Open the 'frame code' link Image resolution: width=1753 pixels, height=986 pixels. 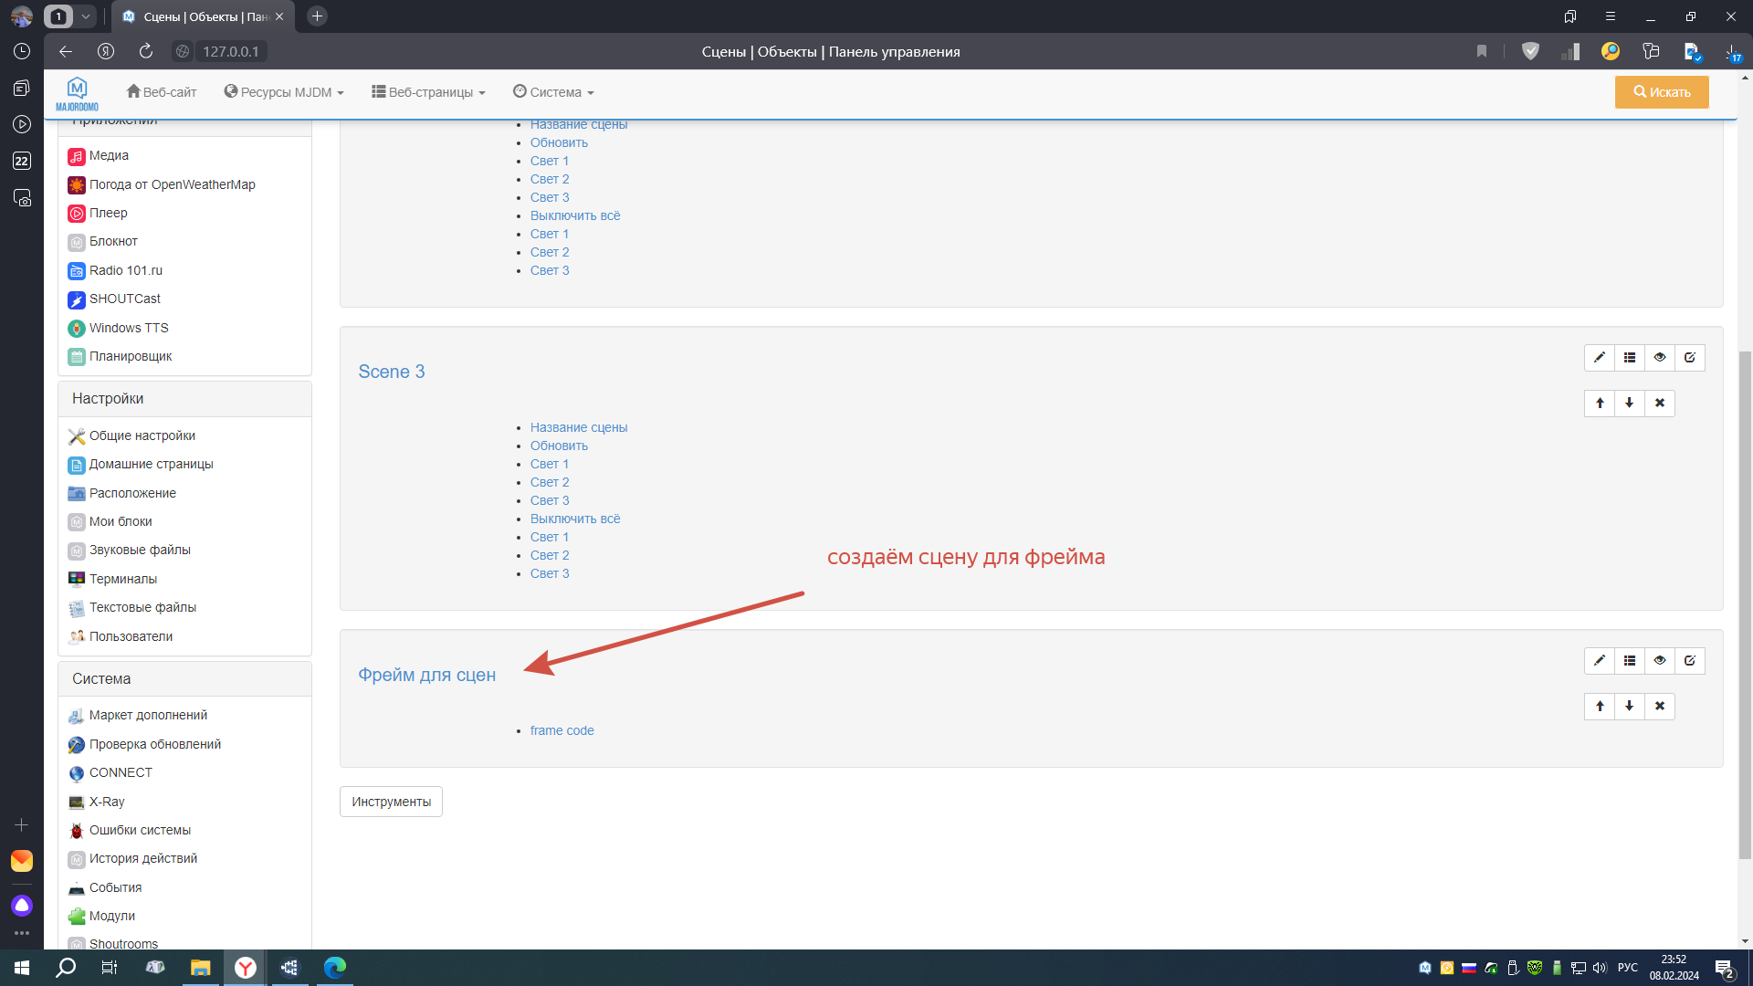tap(562, 730)
